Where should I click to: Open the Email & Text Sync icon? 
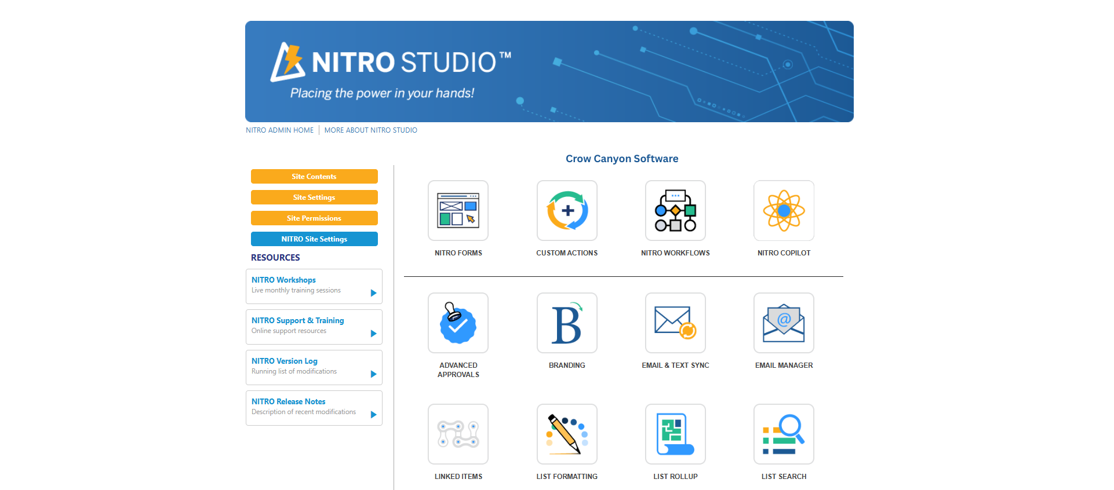(x=675, y=323)
